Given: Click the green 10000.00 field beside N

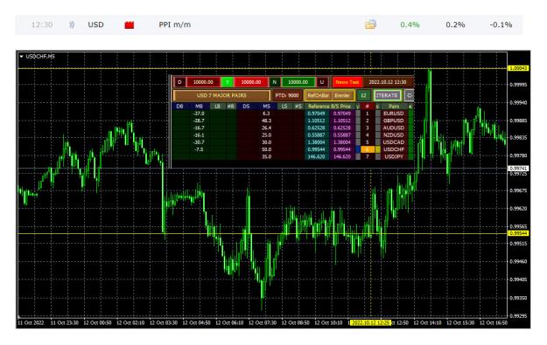Looking at the screenshot, I should point(298,82).
